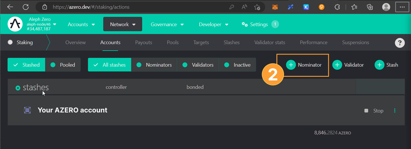The image size is (411, 149).
Task: Click the 'bonded' column header
Action: [195, 87]
